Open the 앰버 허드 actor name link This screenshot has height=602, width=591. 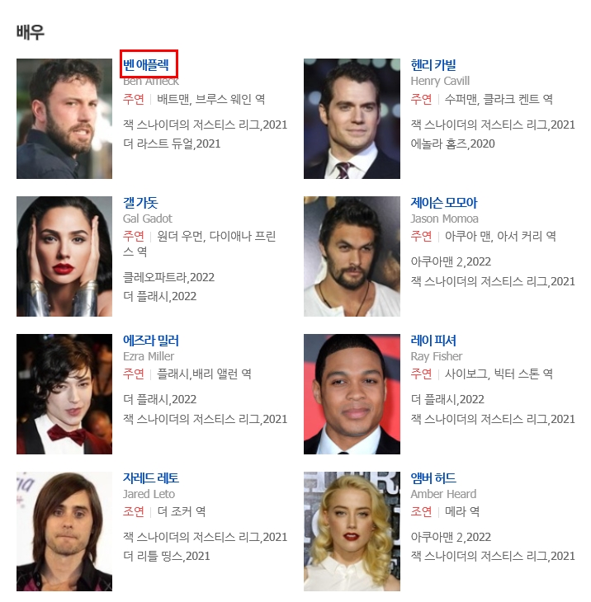tap(433, 478)
